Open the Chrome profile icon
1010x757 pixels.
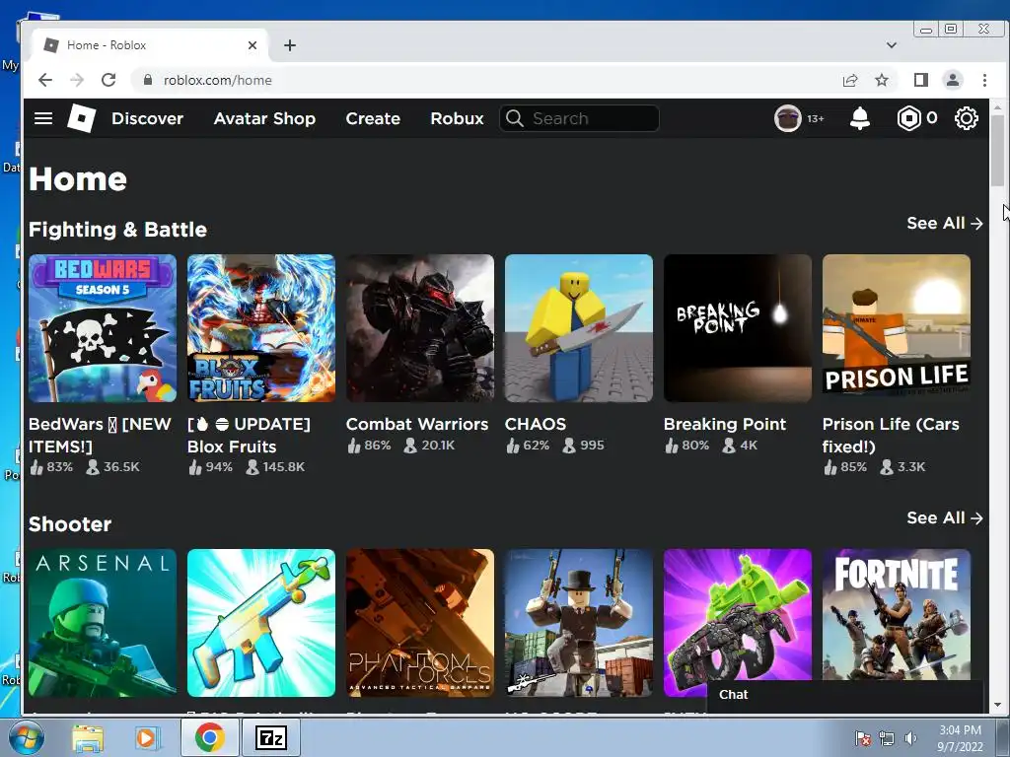953,80
